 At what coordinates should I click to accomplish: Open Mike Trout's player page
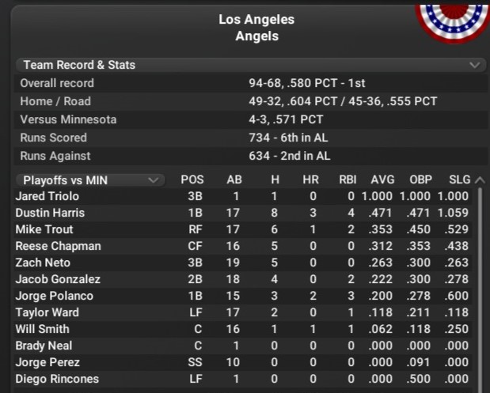click(44, 229)
